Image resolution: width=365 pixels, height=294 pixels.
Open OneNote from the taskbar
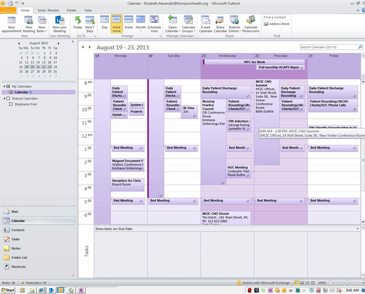[81, 290]
